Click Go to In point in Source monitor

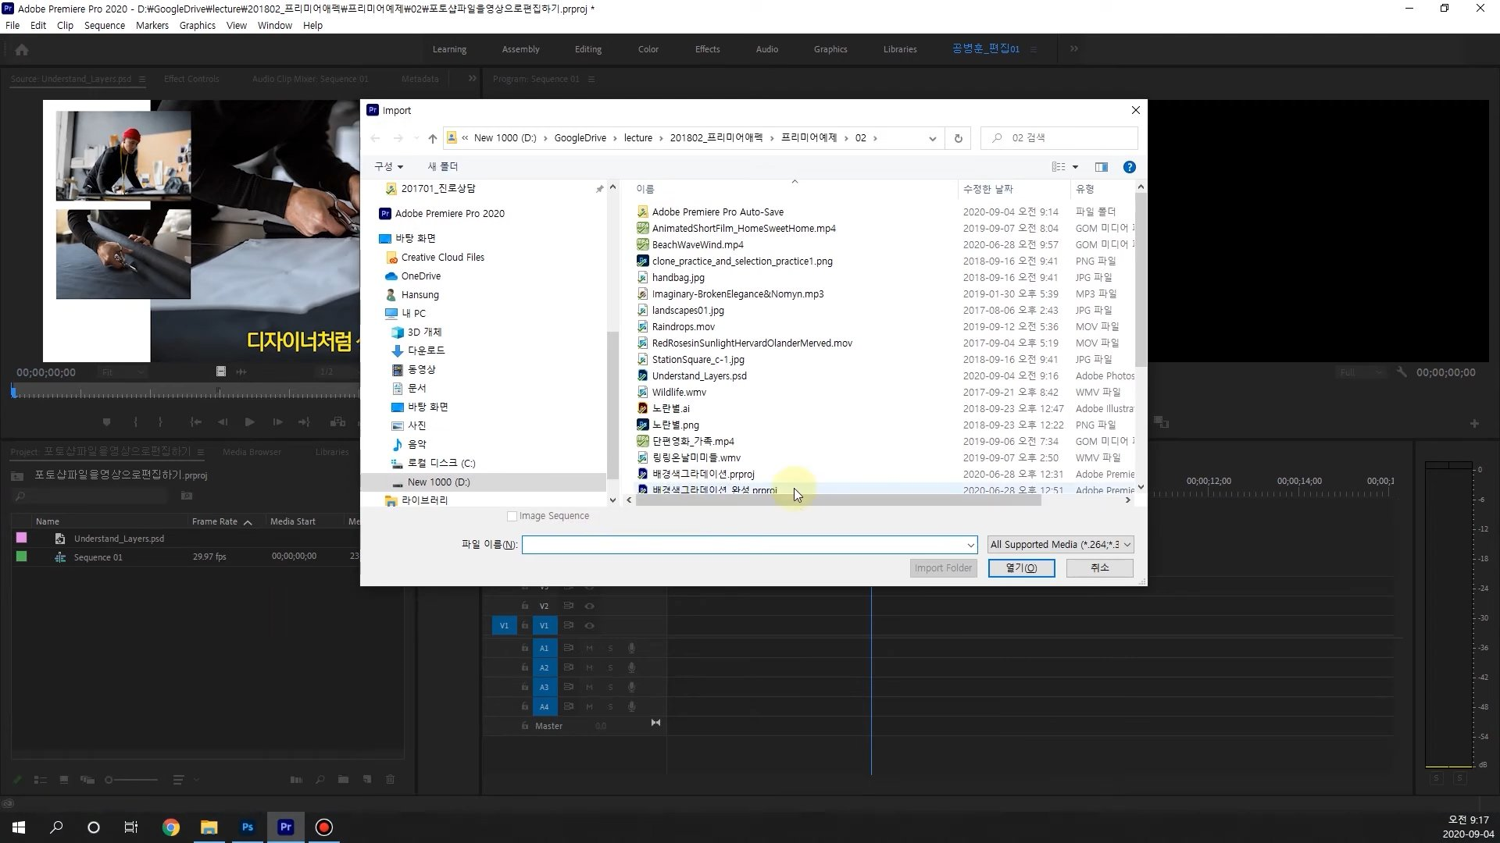click(195, 422)
